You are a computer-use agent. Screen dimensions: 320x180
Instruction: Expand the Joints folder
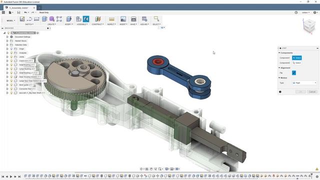(7, 56)
